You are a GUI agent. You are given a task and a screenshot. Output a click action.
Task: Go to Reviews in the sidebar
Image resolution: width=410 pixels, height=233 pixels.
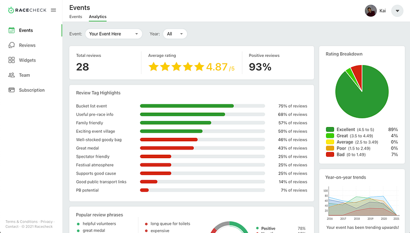coord(27,45)
